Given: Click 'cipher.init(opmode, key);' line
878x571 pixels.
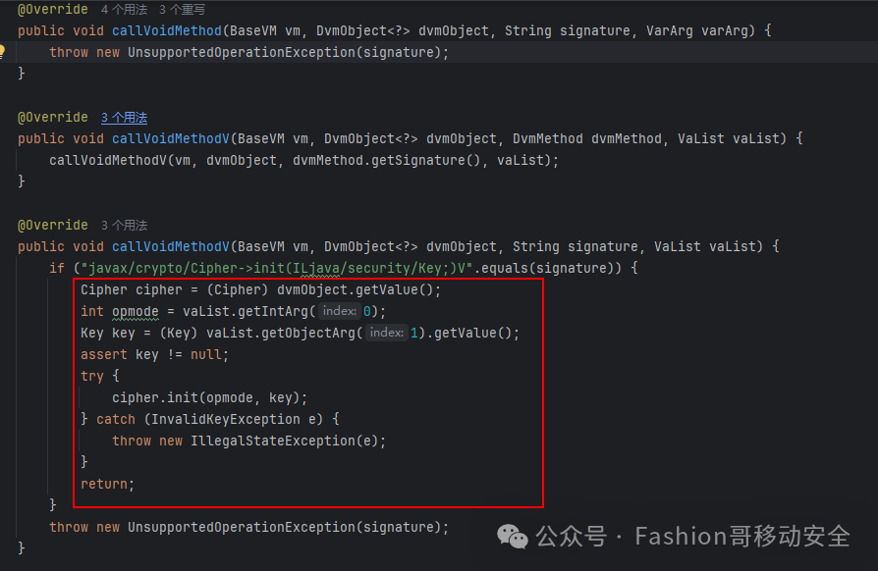Looking at the screenshot, I should click(x=209, y=397).
